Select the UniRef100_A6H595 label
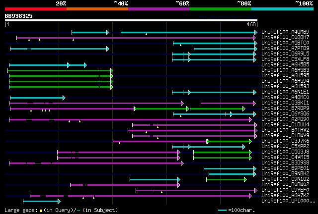 click(285, 75)
